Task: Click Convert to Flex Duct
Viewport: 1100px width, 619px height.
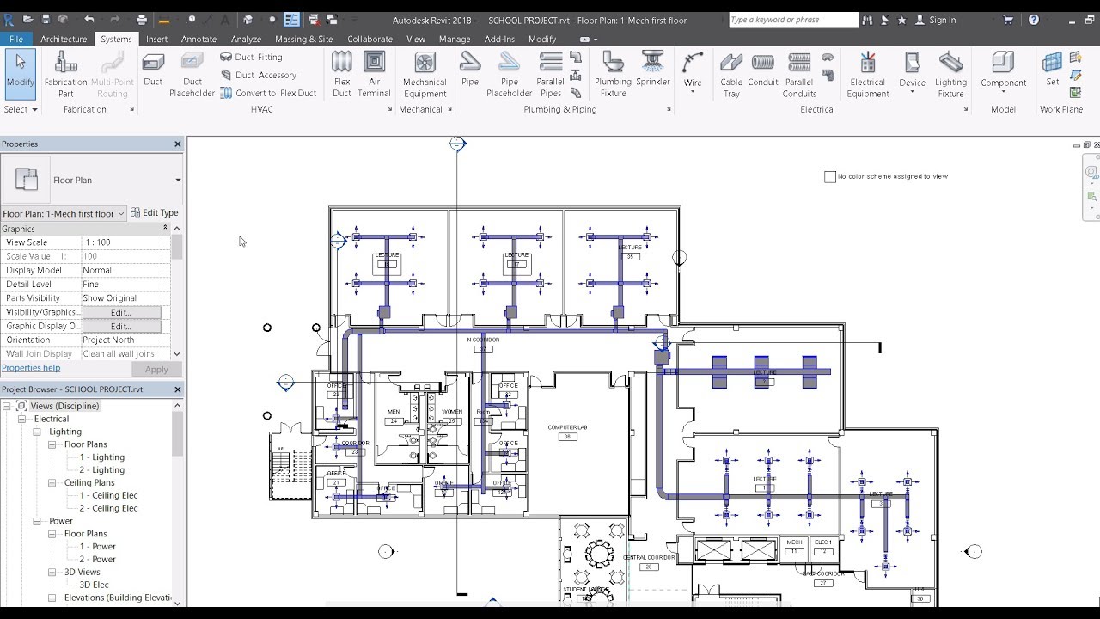Action: click(268, 93)
